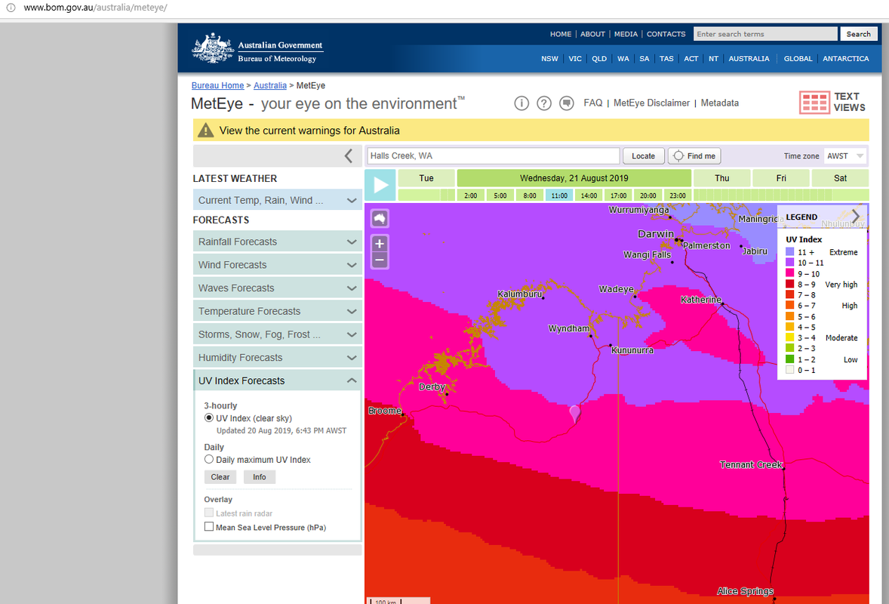889x604 pixels.
Task: Select the Sat day tab
Action: tap(840, 178)
